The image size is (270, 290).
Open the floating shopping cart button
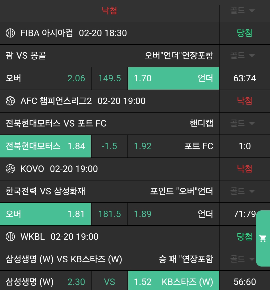point(263,238)
